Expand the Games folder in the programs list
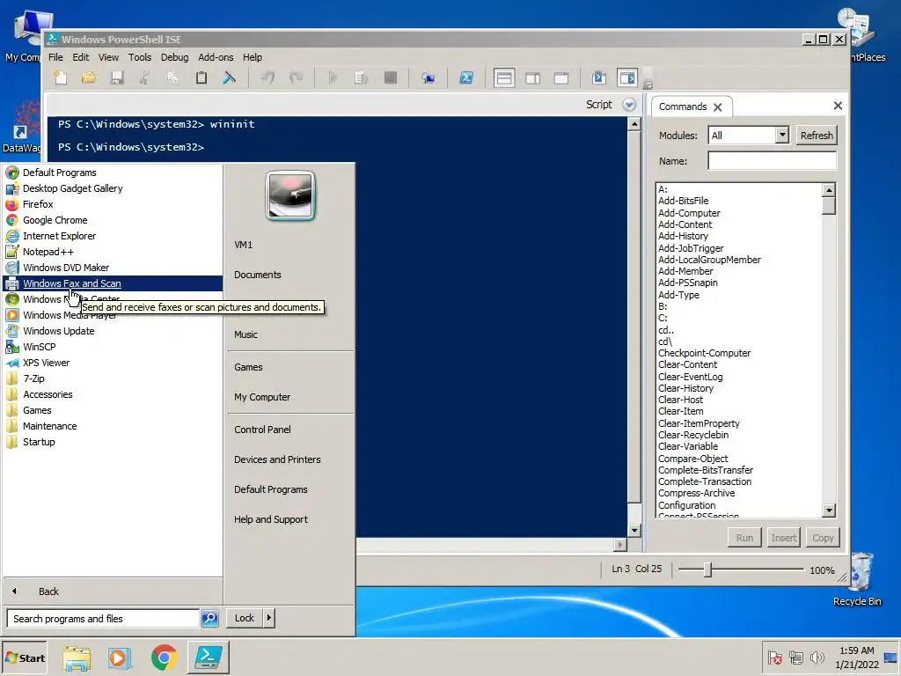 pyautogui.click(x=37, y=410)
